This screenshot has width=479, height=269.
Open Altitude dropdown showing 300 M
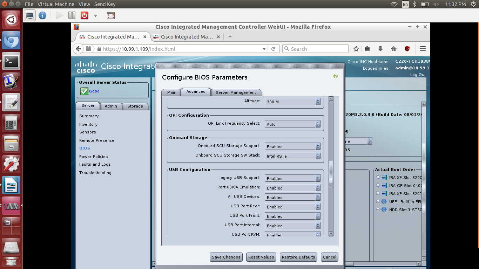[x=293, y=102]
